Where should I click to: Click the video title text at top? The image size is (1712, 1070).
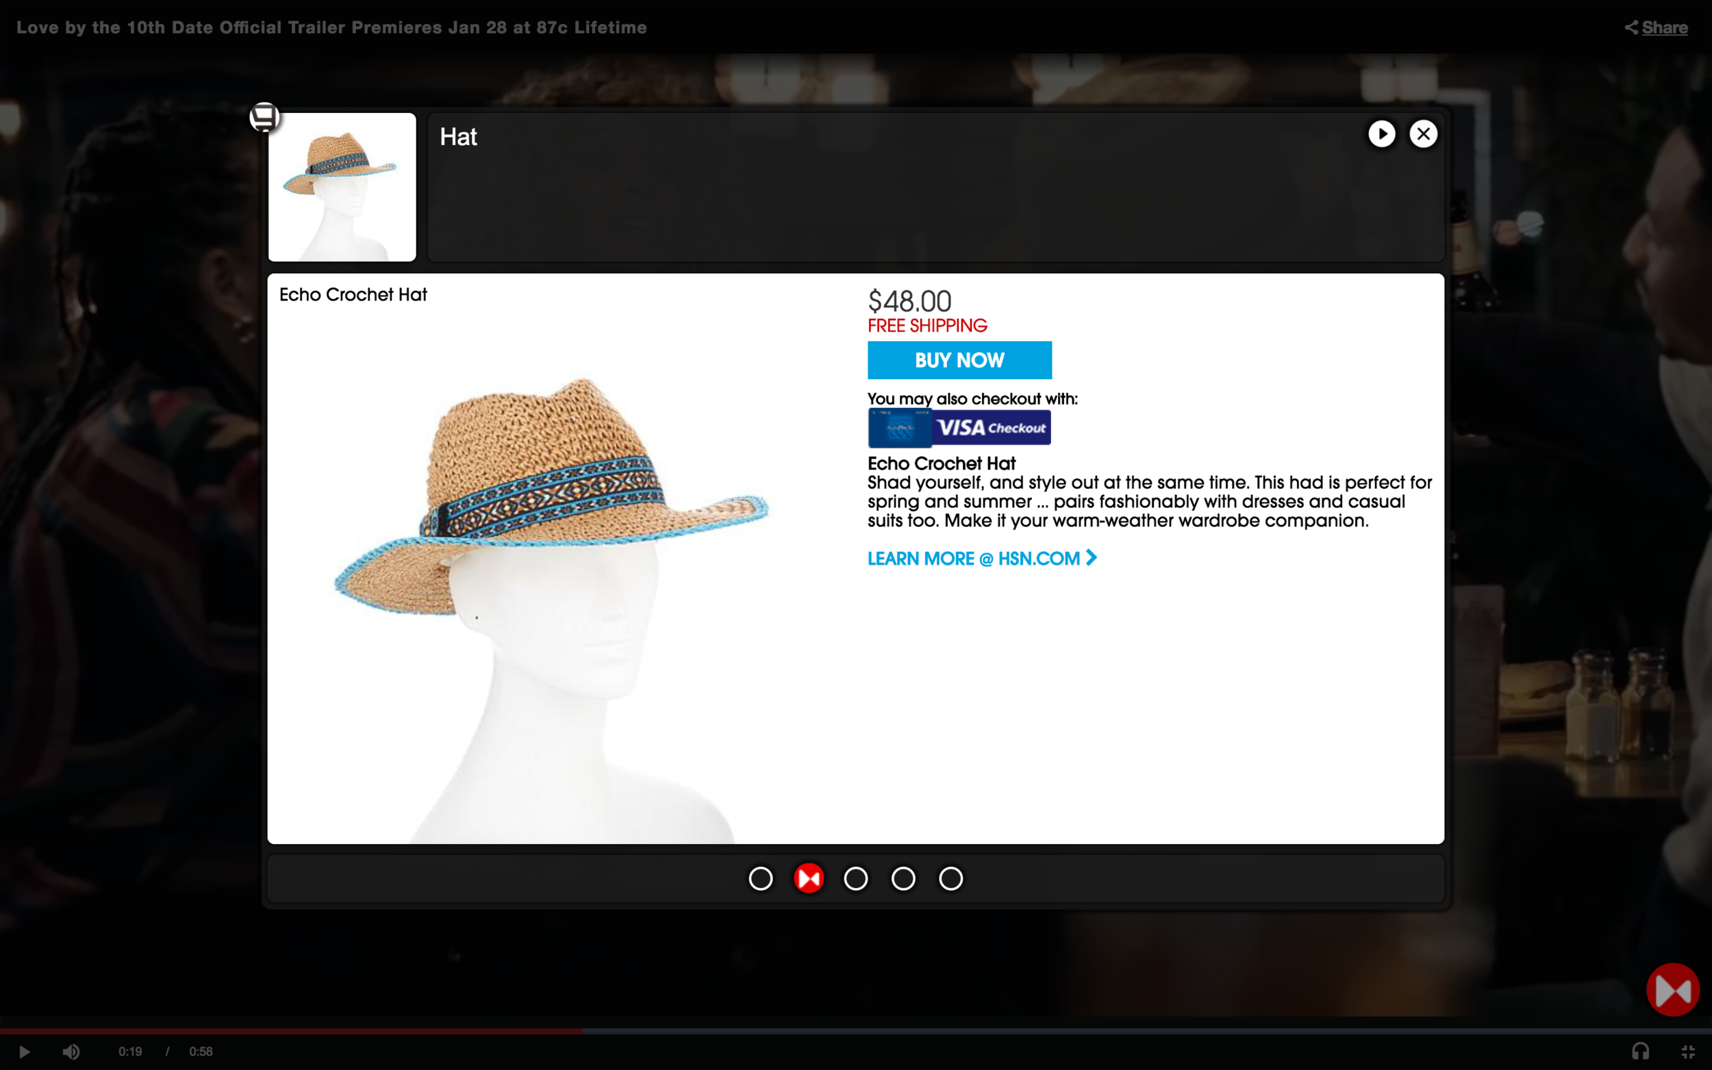pyautogui.click(x=331, y=27)
